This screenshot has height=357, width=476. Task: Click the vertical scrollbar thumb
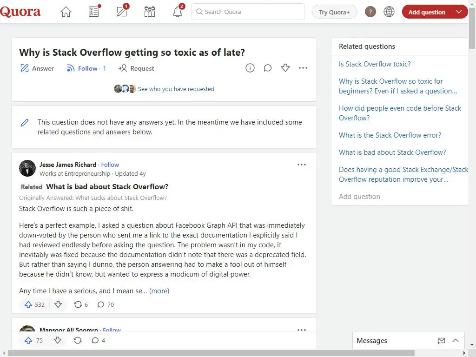[x=472, y=29]
